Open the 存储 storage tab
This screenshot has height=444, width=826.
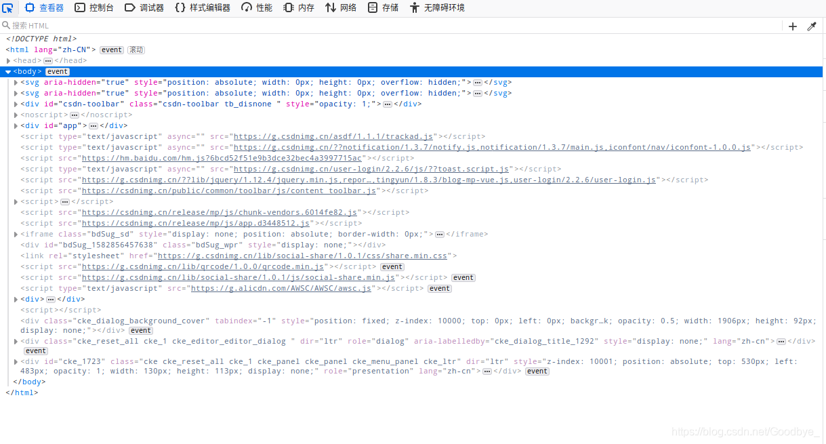384,8
